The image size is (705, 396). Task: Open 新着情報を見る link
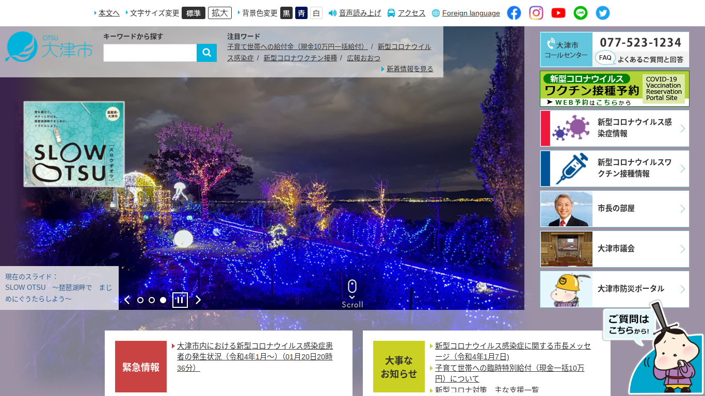pos(410,69)
